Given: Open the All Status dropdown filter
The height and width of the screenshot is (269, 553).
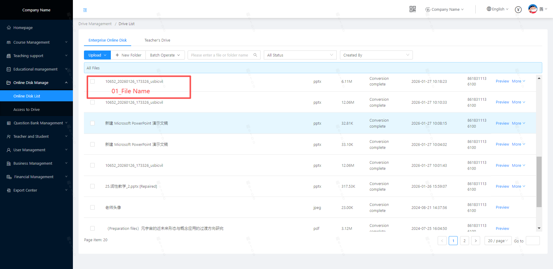Looking at the screenshot, I should coord(300,55).
